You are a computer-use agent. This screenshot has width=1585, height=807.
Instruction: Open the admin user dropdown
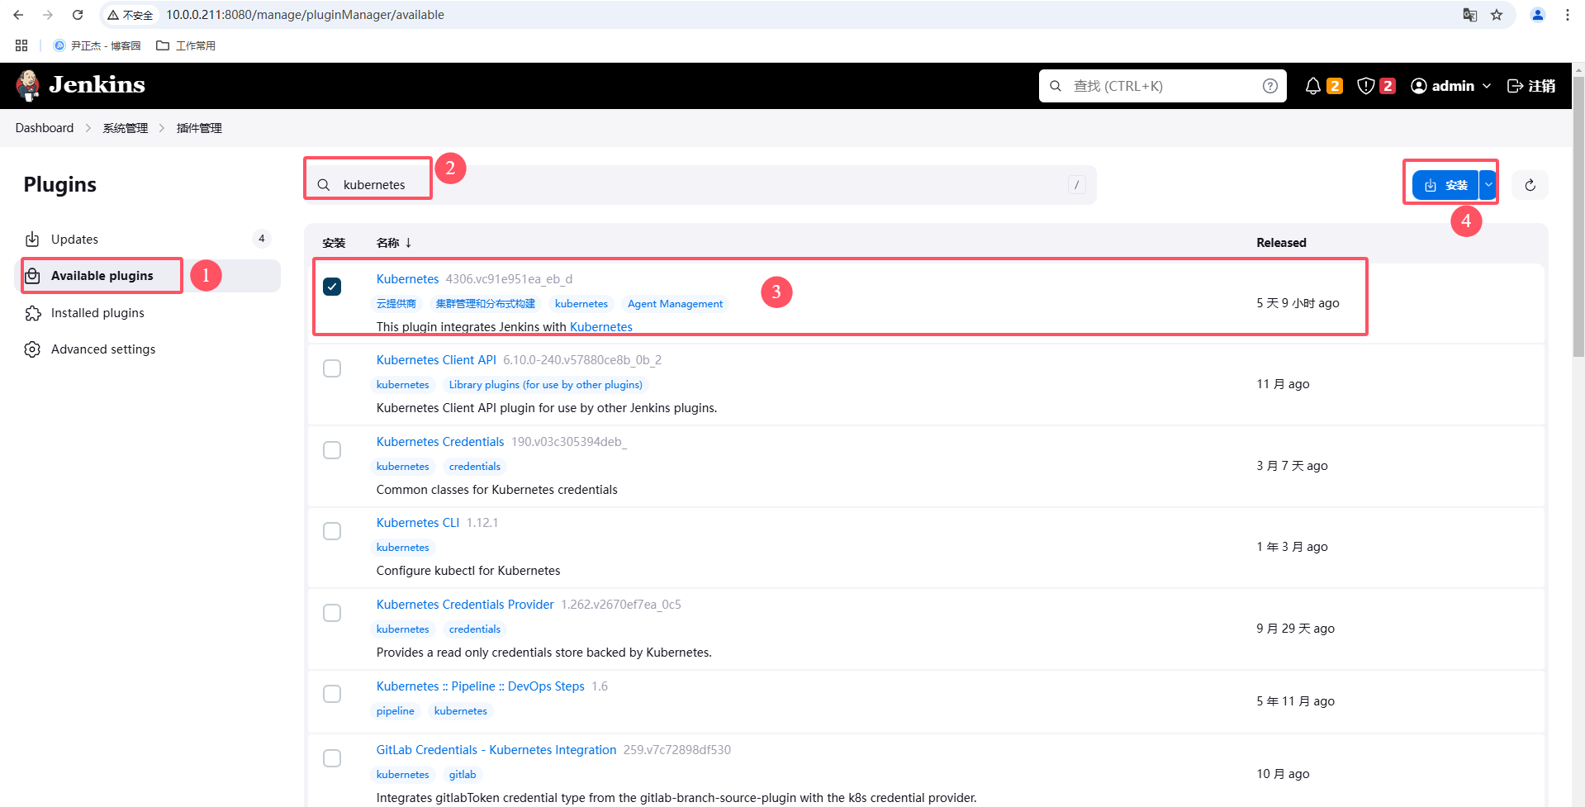1451,86
